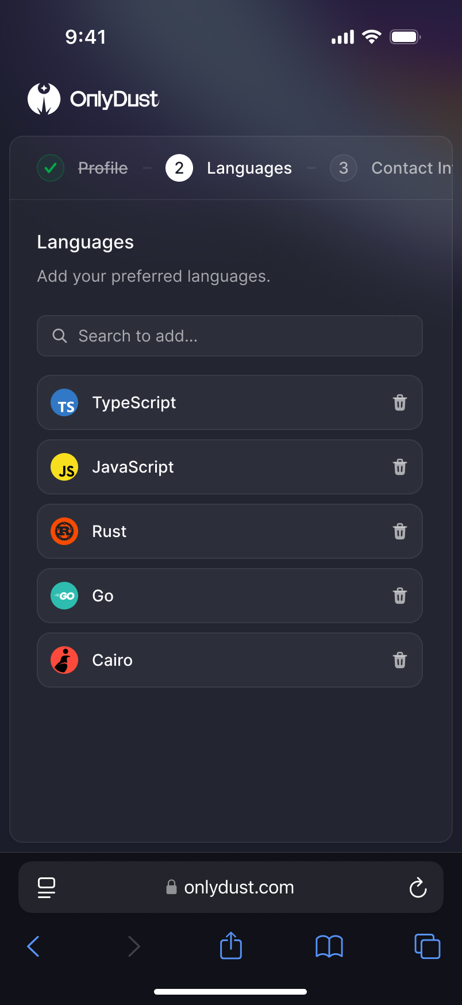
Task: Focus the Search to add field
Action: point(230,336)
